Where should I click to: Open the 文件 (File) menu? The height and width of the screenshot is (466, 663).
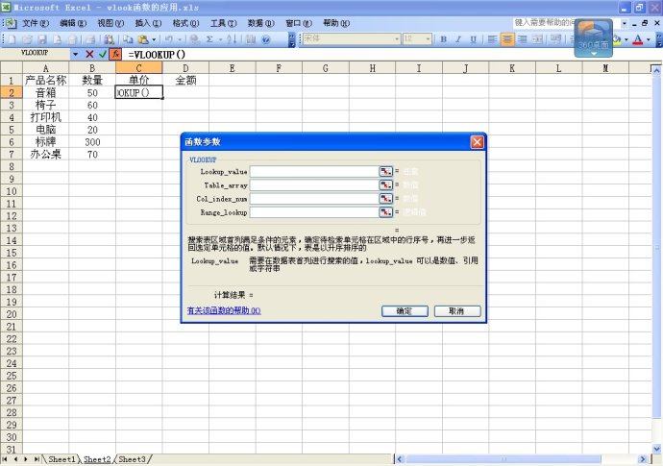click(36, 23)
